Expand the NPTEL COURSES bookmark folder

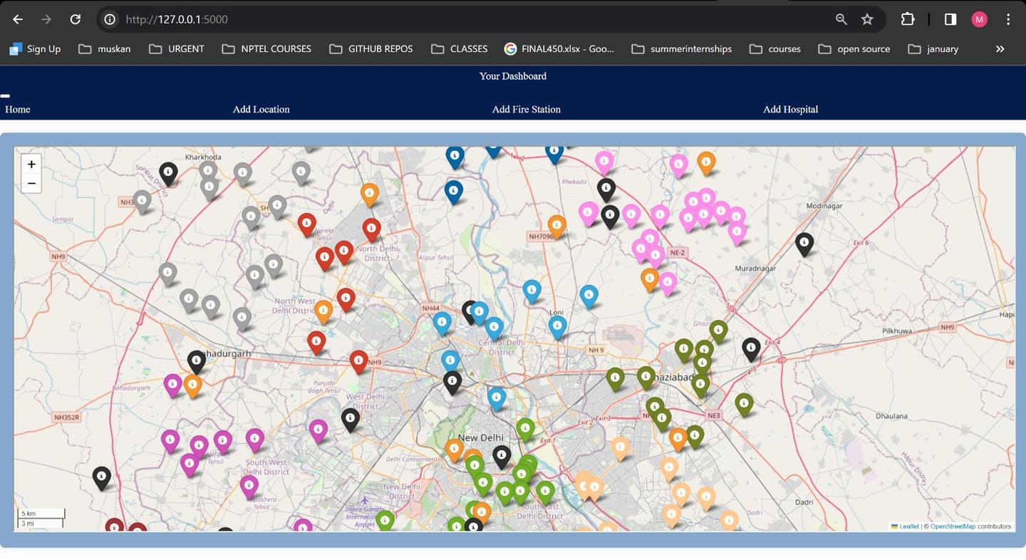pos(266,49)
